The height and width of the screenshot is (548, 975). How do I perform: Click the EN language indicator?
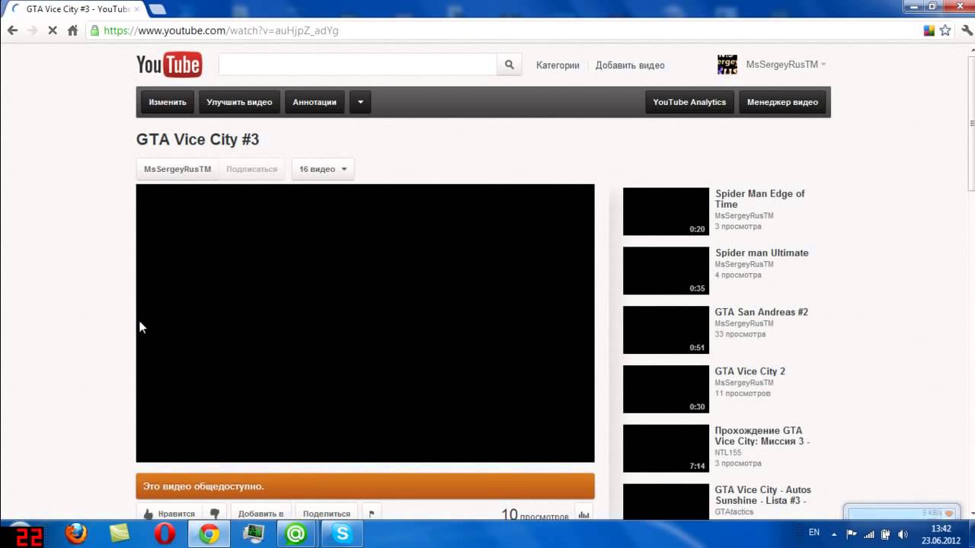tap(814, 533)
